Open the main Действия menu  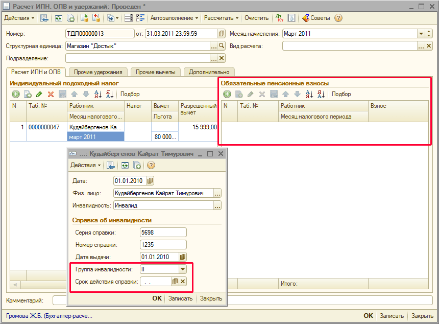point(19,18)
